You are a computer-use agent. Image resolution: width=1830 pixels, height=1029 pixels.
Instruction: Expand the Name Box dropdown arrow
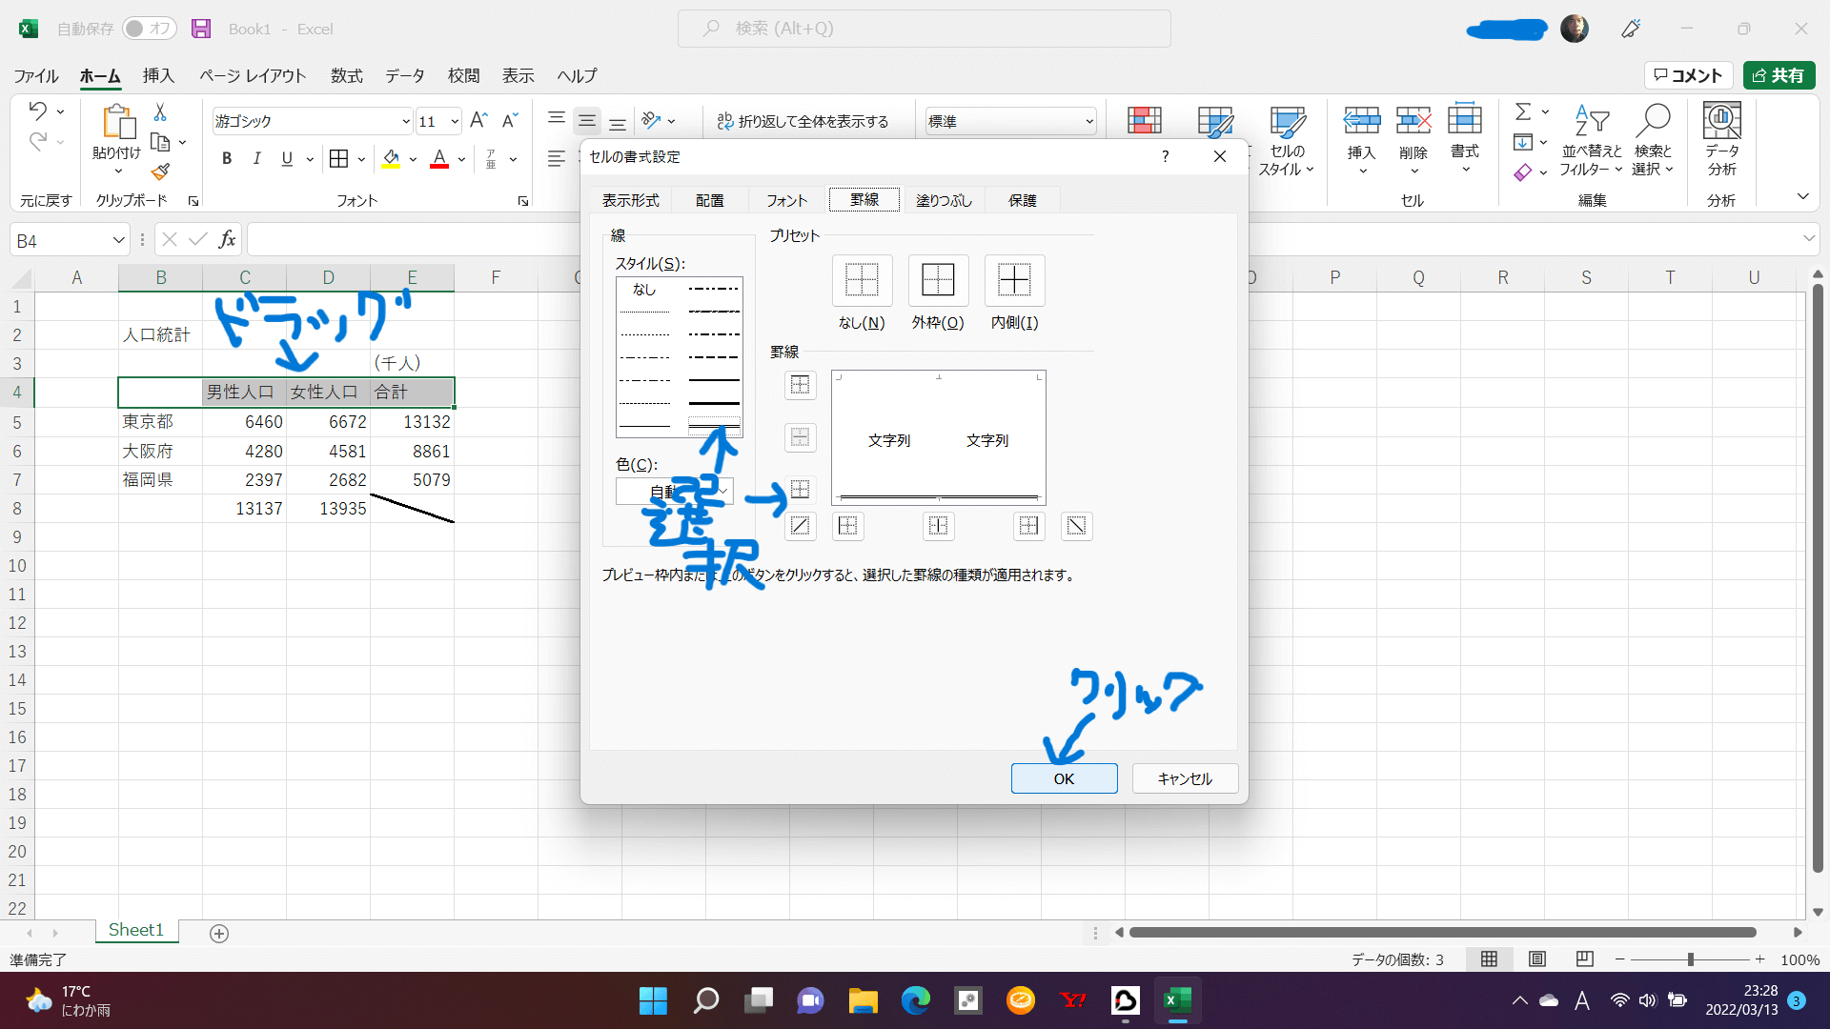(118, 240)
